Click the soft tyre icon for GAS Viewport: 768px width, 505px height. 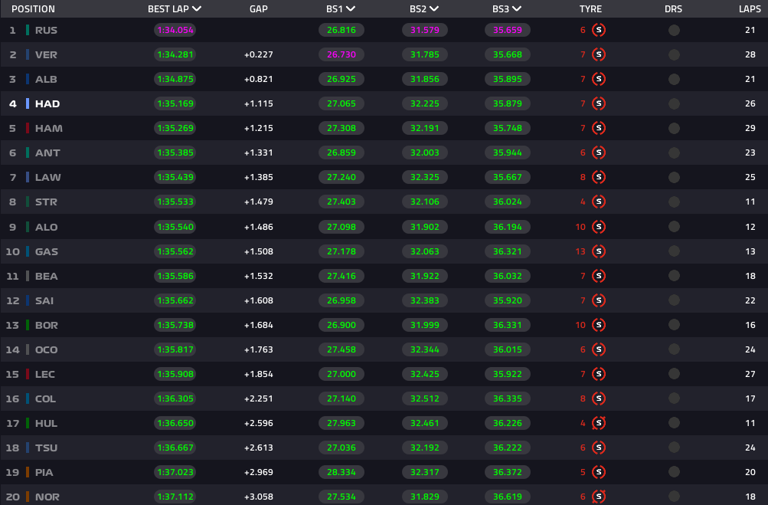click(x=599, y=251)
